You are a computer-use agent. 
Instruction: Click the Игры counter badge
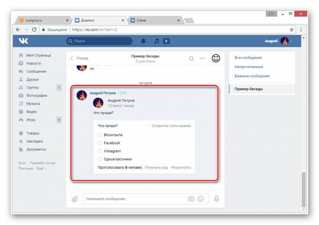click(x=59, y=120)
